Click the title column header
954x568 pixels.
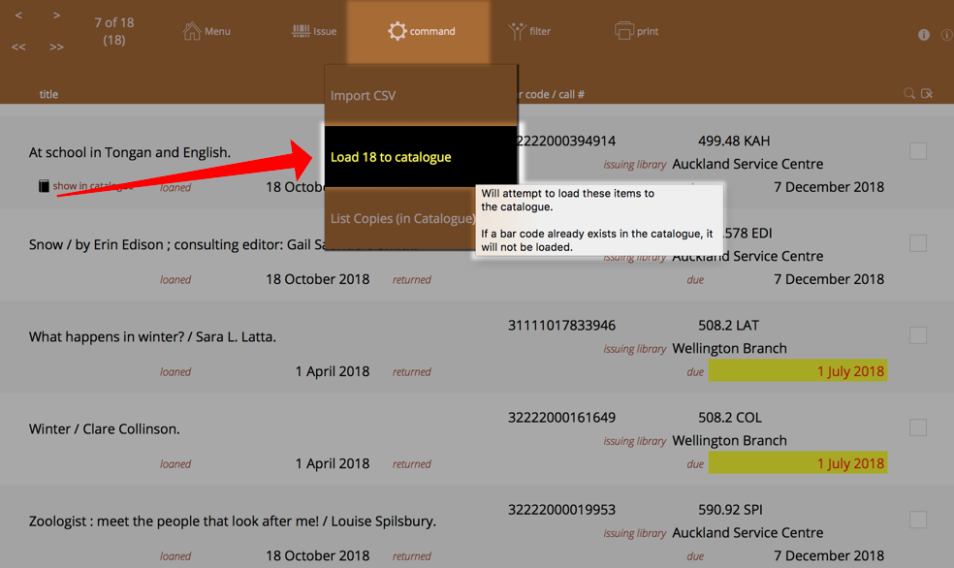(48, 94)
